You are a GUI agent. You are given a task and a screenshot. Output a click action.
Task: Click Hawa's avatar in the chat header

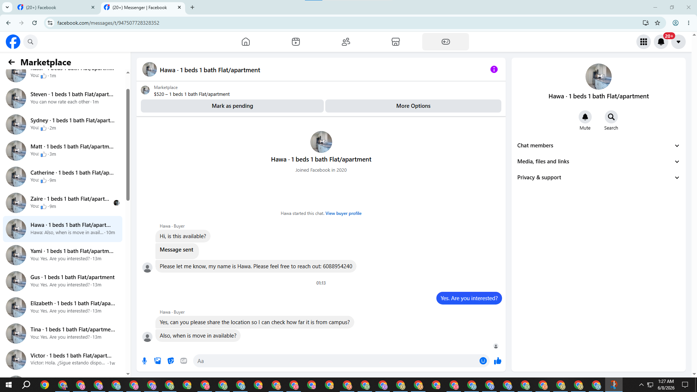click(150, 69)
